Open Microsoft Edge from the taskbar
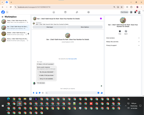This screenshot has width=144, height=115. [8, 99]
